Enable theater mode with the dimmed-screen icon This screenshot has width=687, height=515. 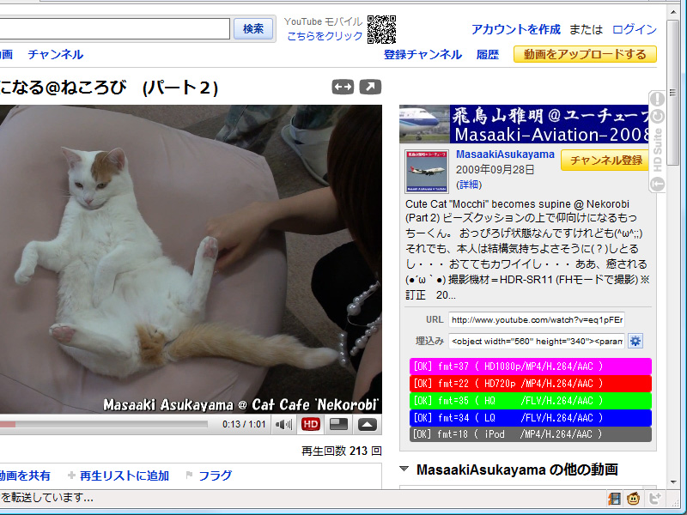[x=337, y=424]
